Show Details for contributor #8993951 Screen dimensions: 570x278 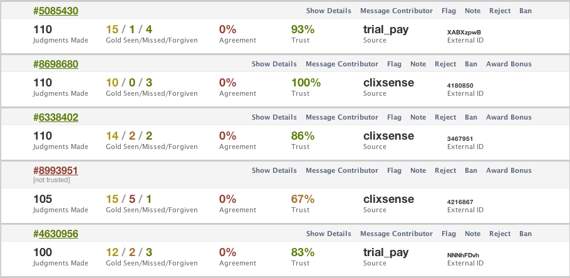[x=274, y=170]
